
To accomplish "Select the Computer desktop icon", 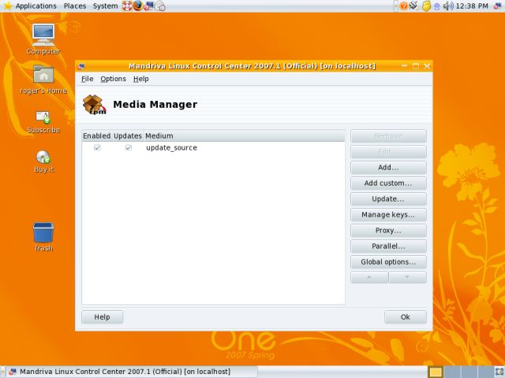I will coord(43,39).
